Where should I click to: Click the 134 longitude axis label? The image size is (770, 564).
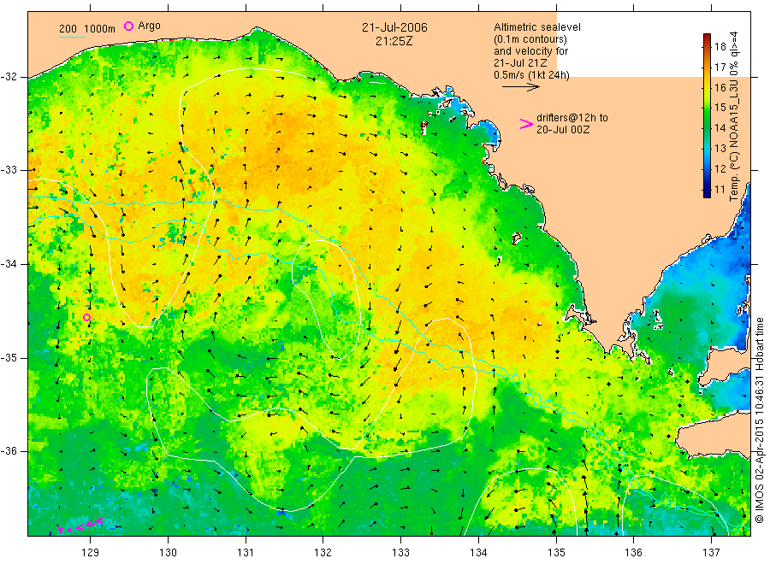coord(478,553)
